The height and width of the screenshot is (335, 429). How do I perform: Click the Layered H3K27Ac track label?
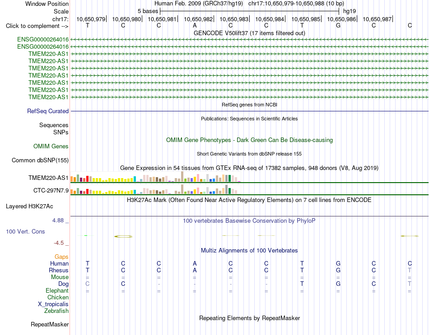29,207
